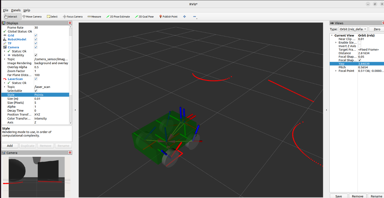Click the Displays panel monitor icon
Viewport: 384px width, 198px height.
[4, 23]
